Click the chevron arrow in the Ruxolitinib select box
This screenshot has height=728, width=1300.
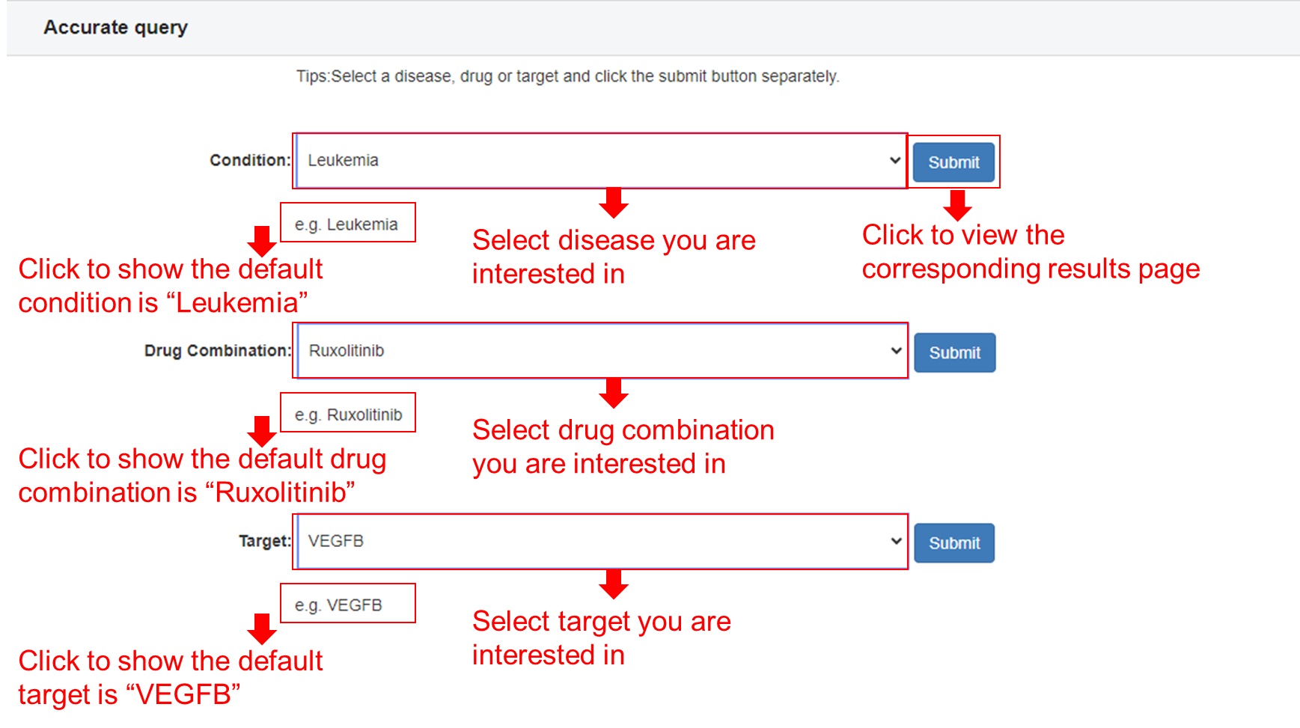(x=896, y=351)
